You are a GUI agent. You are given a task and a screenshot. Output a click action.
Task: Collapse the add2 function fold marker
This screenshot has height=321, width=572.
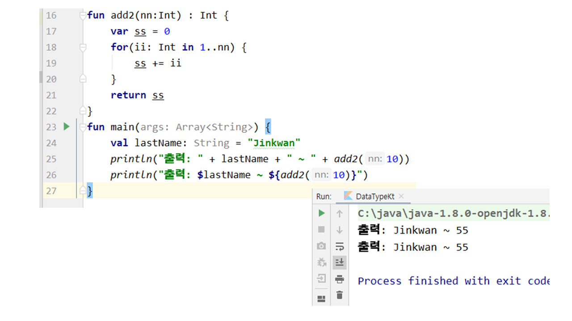click(x=83, y=16)
